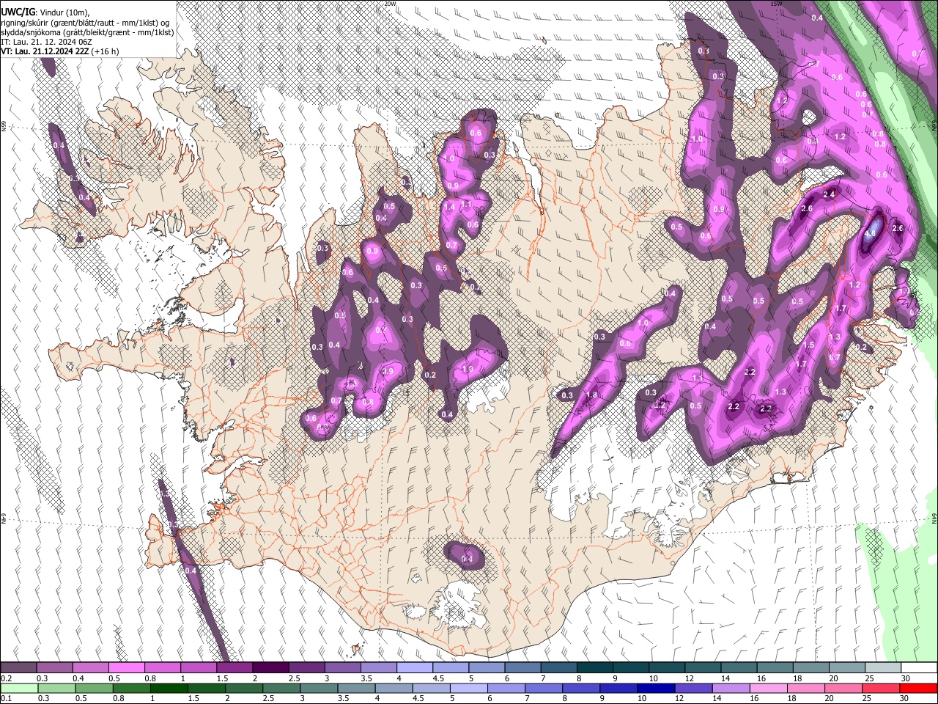The image size is (938, 704).
Task: Select the lavender upper swatch between 4 and 4.5
Action: tap(415, 668)
